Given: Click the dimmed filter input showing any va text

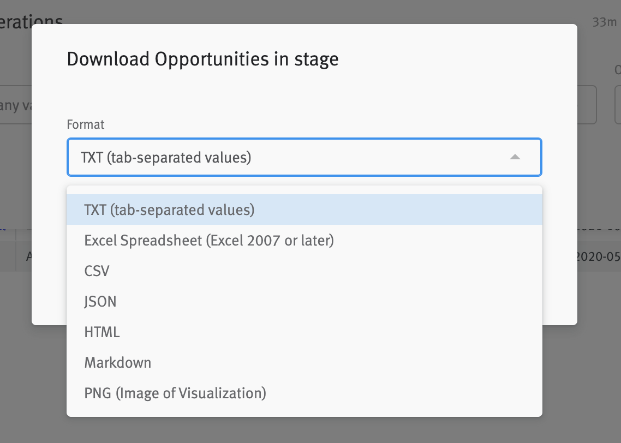Looking at the screenshot, I should 16,105.
